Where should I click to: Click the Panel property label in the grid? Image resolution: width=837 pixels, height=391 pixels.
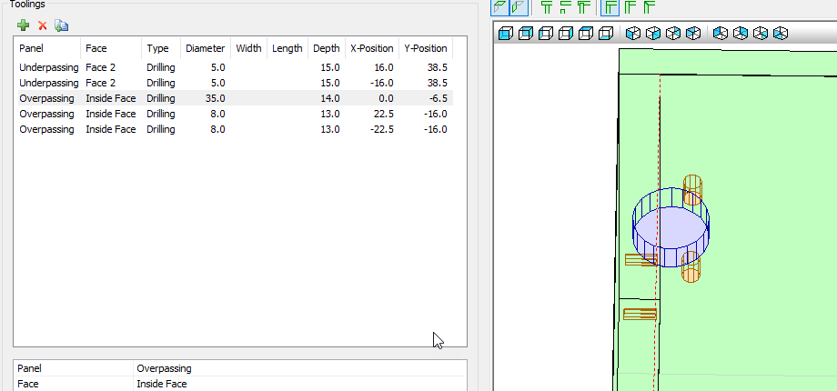29,368
